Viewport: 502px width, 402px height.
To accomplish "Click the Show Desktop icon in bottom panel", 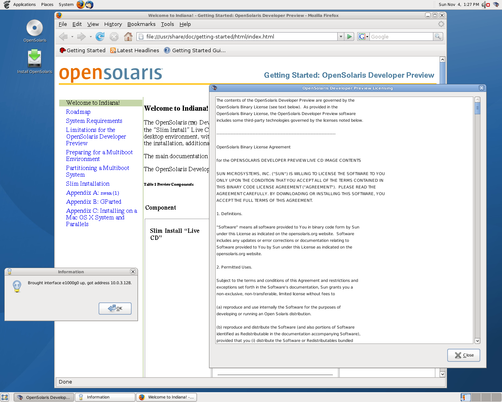I will pos(5,397).
